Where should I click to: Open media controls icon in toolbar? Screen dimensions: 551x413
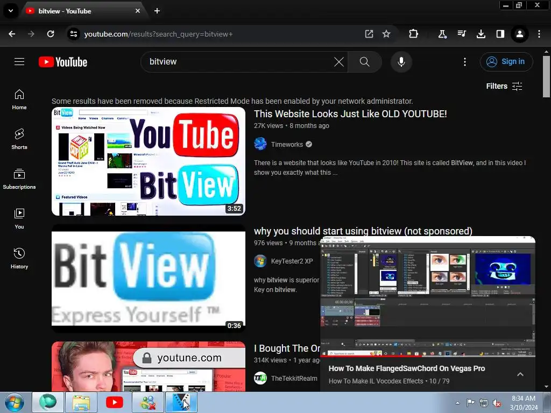461,34
